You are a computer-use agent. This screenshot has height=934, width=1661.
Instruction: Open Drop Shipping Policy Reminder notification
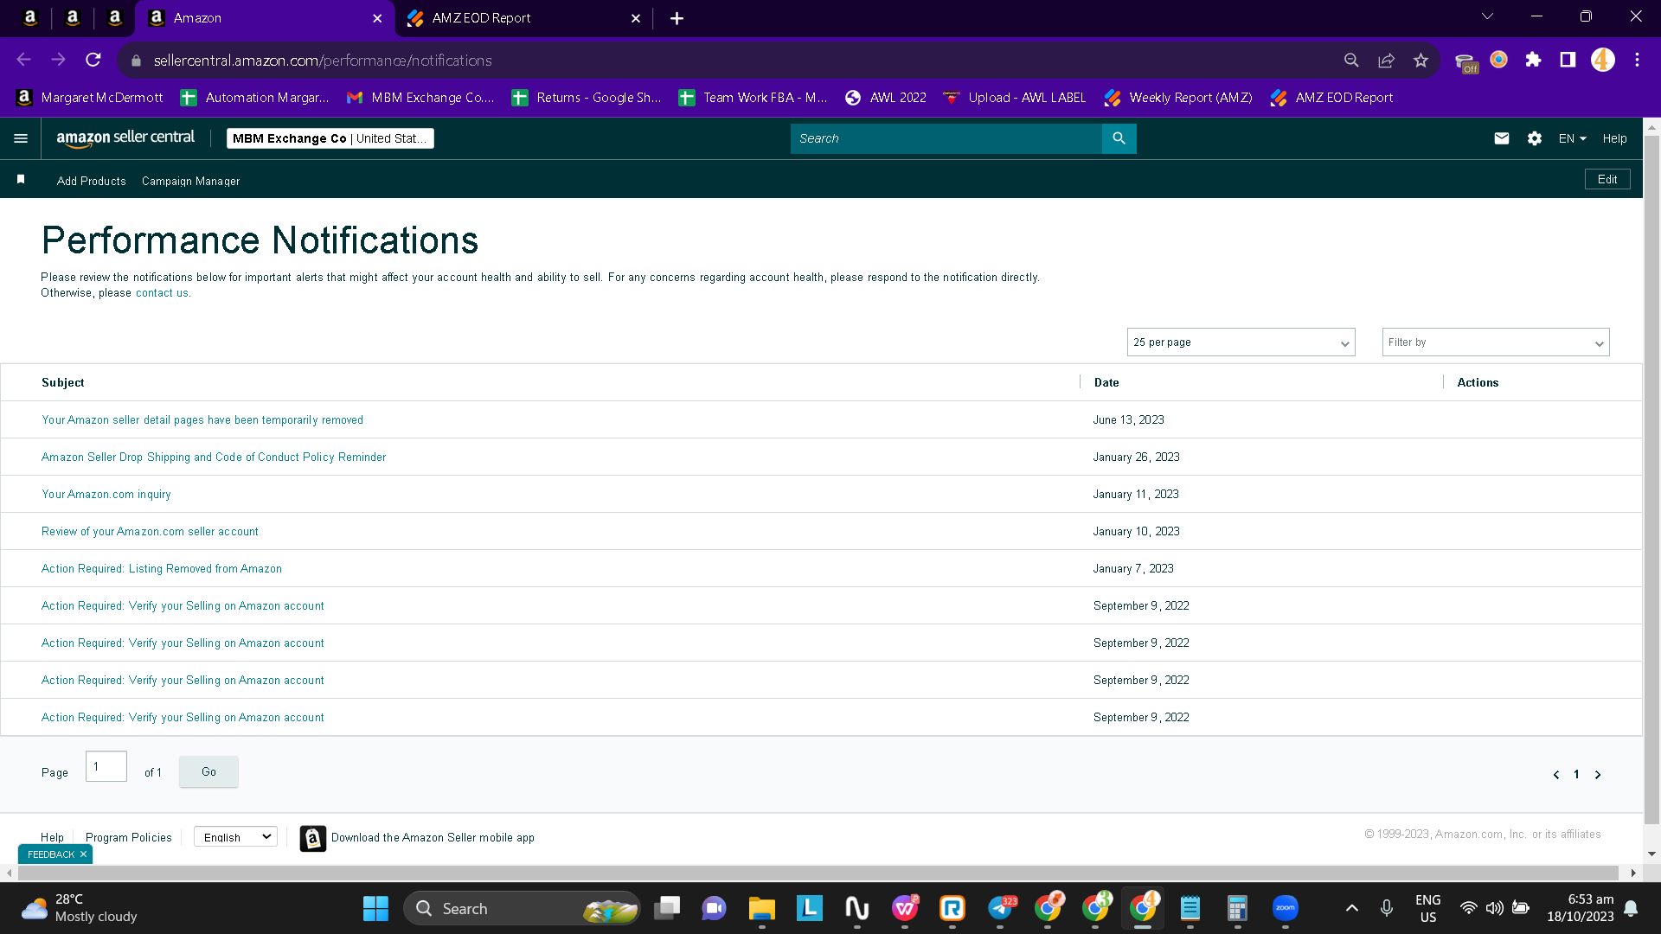214,457
